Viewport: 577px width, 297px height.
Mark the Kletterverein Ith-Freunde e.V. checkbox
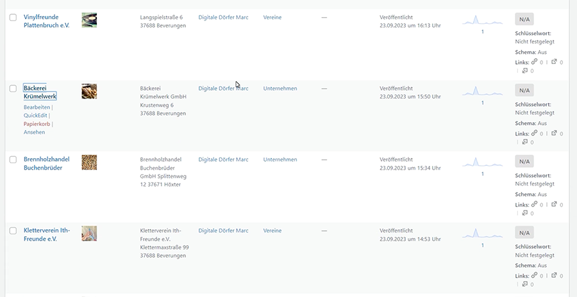click(13, 230)
